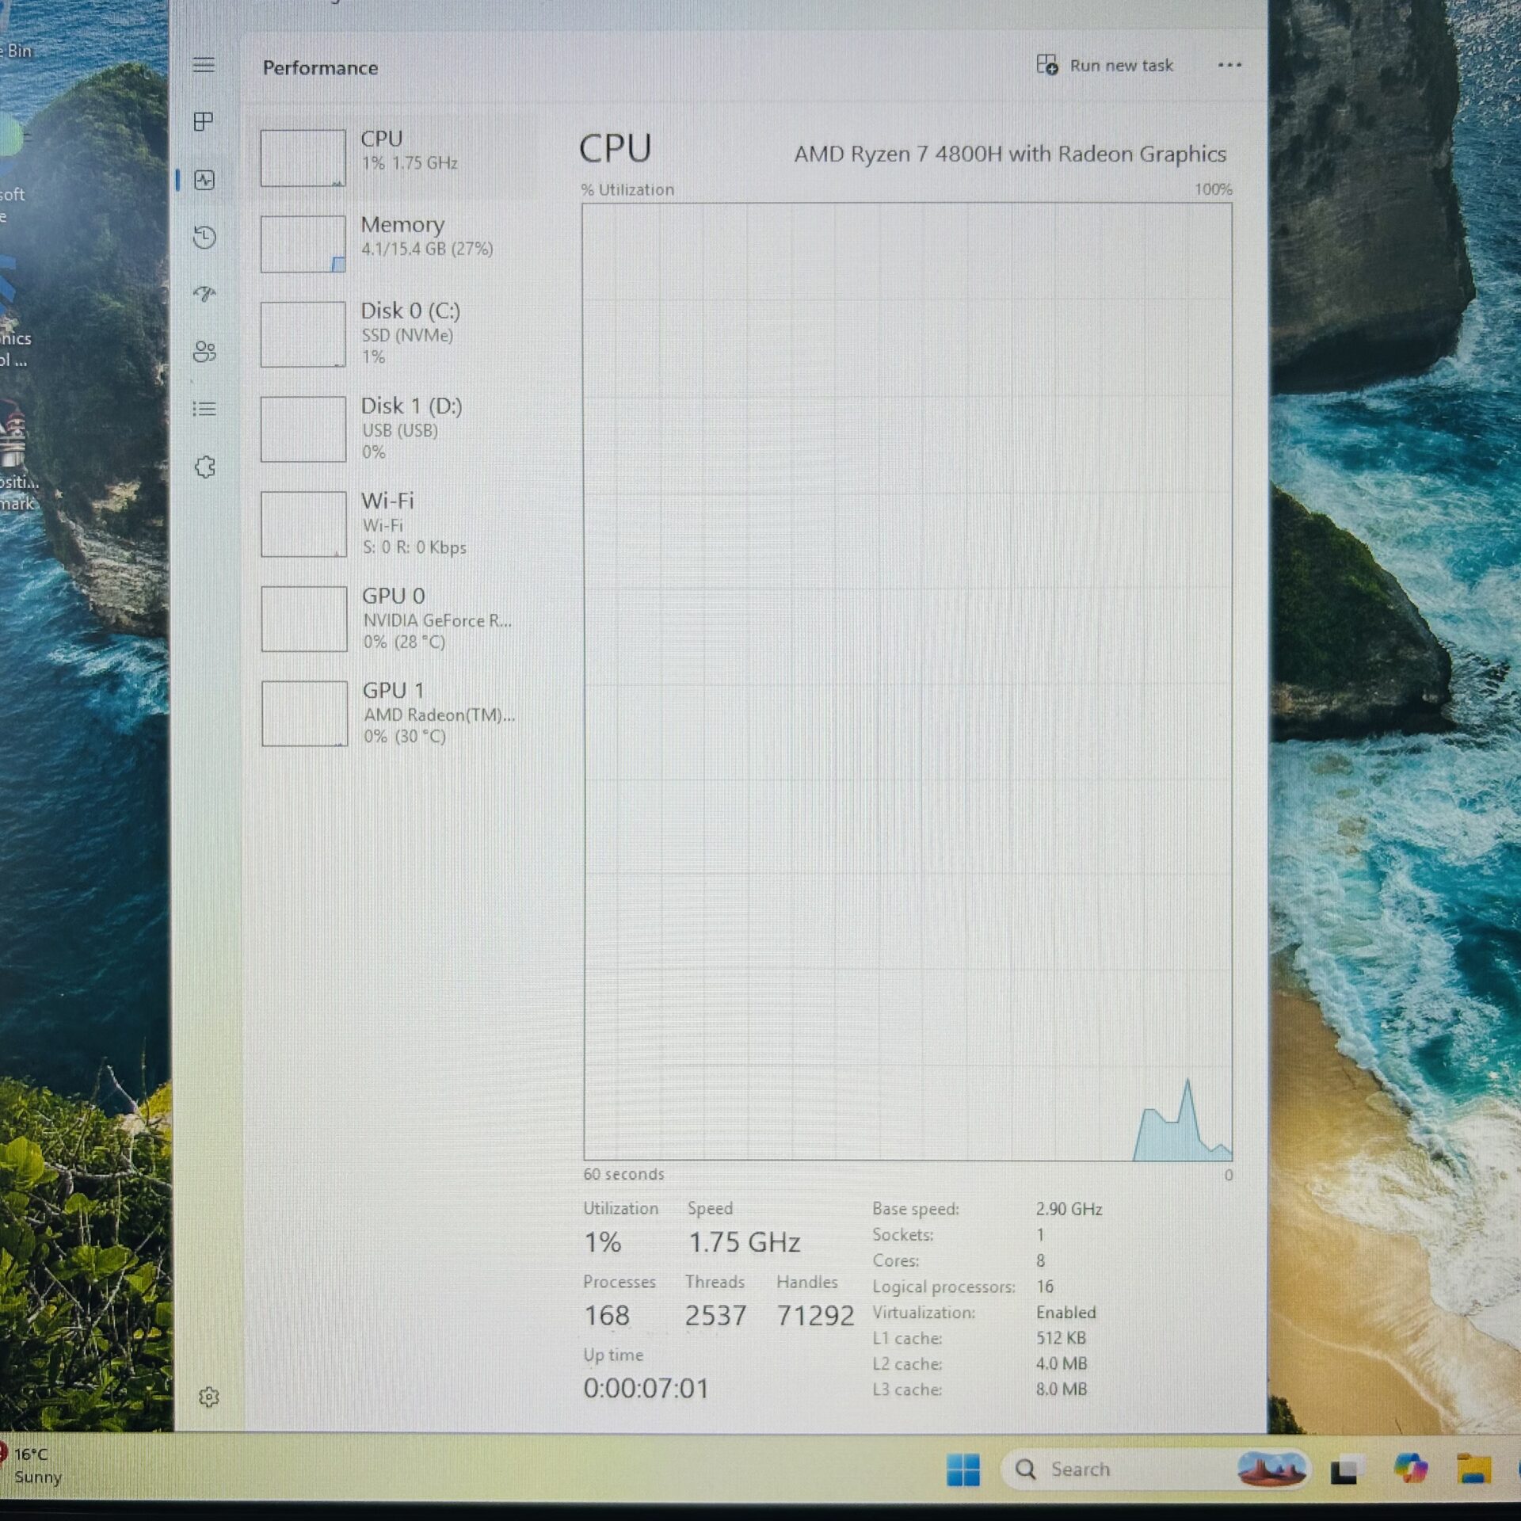This screenshot has height=1521, width=1521.
Task: Click the 71292 handles count value
Action: [815, 1316]
